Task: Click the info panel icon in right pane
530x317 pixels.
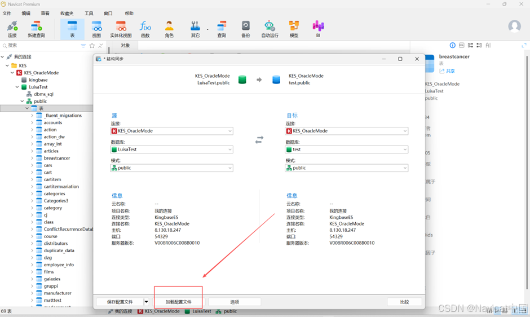Action: tap(452, 45)
